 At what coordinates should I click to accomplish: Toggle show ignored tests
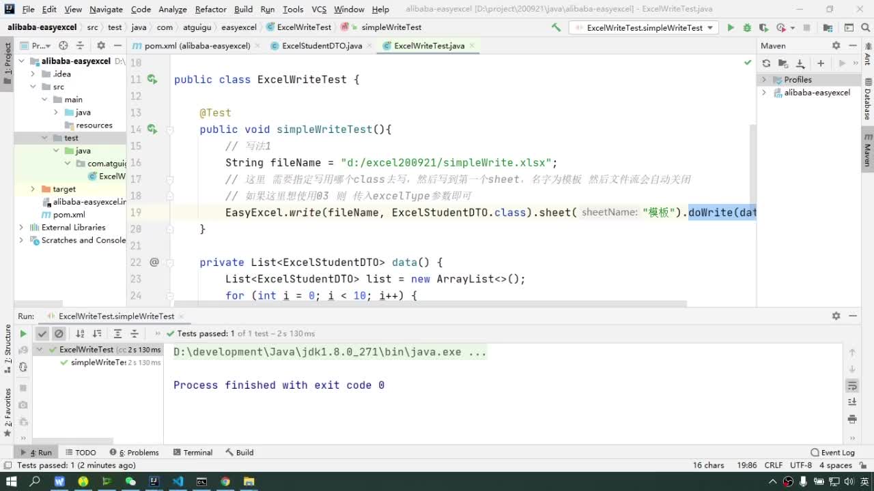[x=59, y=333]
